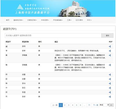Click the Shanghai Library pagoda logo
The image size is (116, 109).
pos(20,7)
